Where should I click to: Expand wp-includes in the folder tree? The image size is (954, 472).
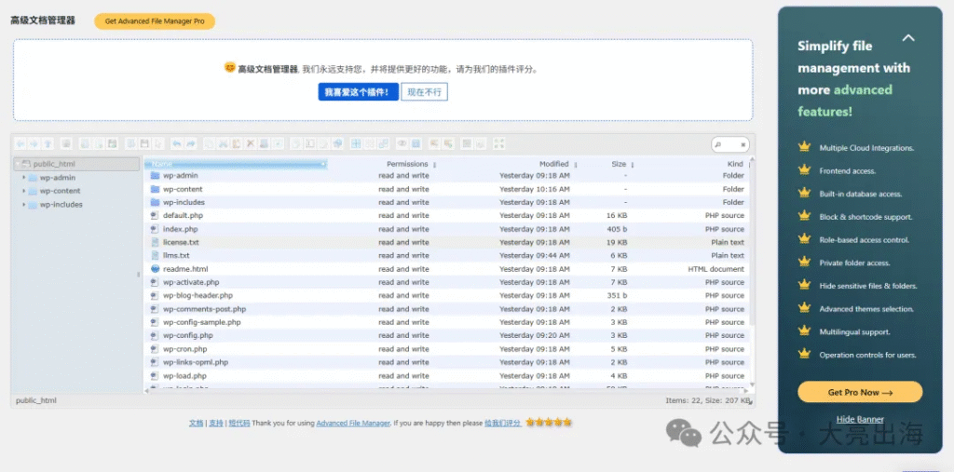coord(23,205)
